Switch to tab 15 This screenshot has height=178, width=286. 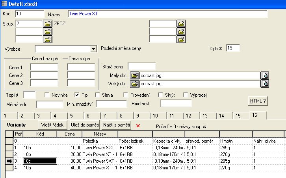pos(241,116)
